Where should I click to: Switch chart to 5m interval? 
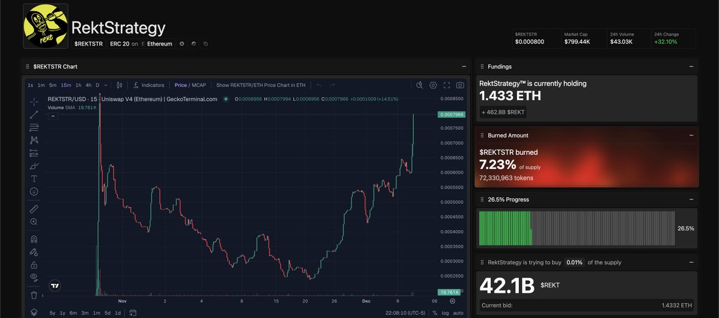53,85
